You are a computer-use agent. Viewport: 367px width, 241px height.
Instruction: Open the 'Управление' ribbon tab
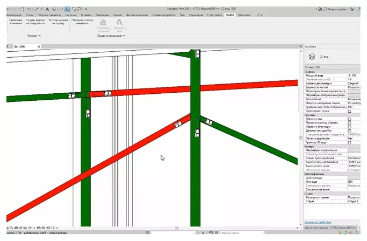click(x=196, y=16)
